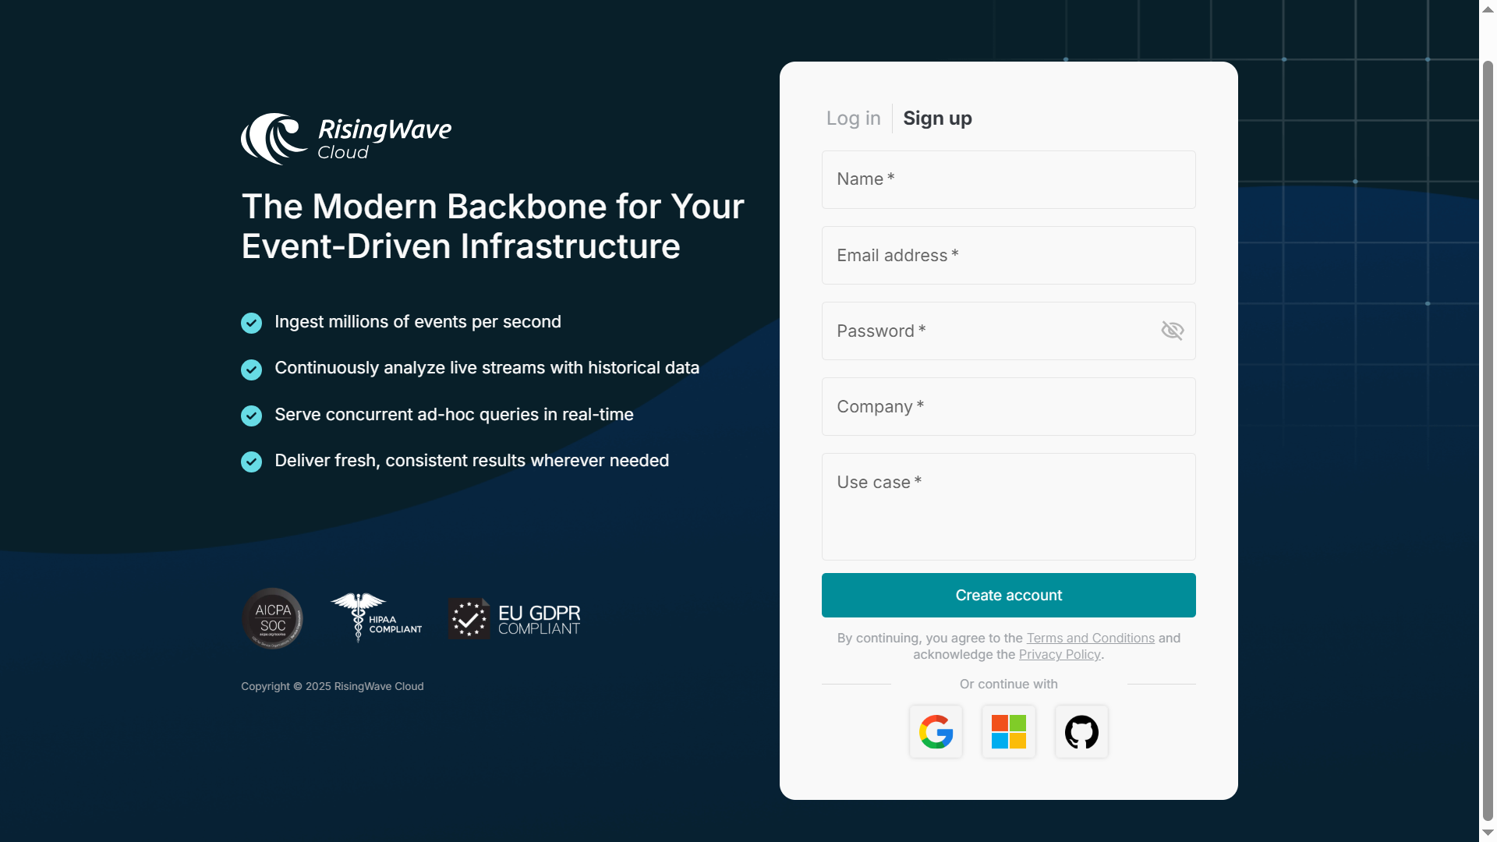This screenshot has height=842, width=1497.
Task: Switch to the Log in tab
Action: pos(853,119)
